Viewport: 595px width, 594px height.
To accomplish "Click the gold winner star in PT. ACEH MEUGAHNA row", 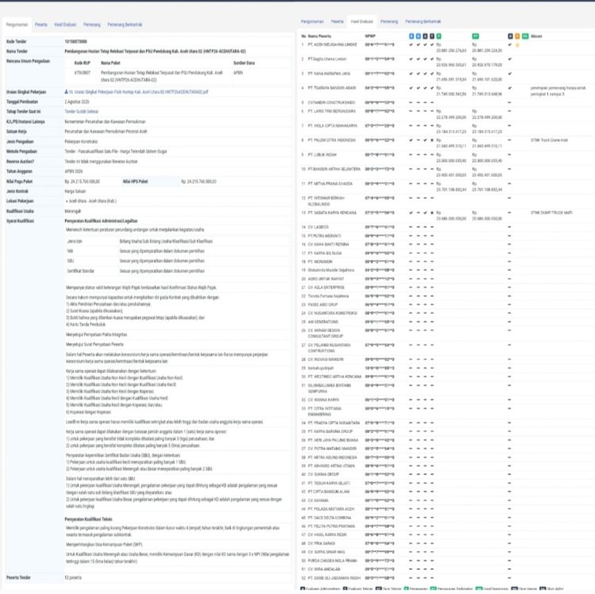I will click(x=517, y=45).
